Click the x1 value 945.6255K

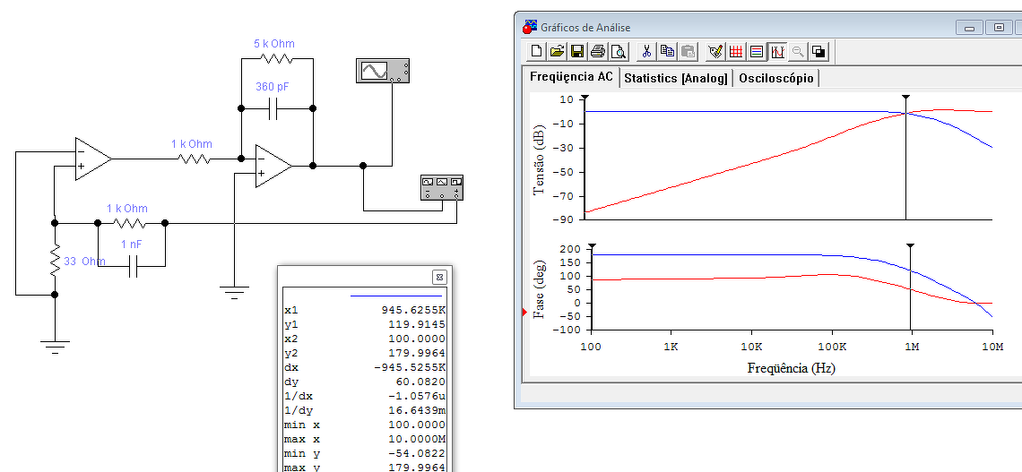tap(413, 310)
